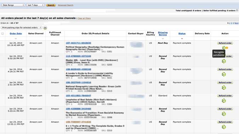This screenshot has width=239, height=134.
Task: Click 'Total unshipped: 0 orders' text
Action: (x=188, y=11)
